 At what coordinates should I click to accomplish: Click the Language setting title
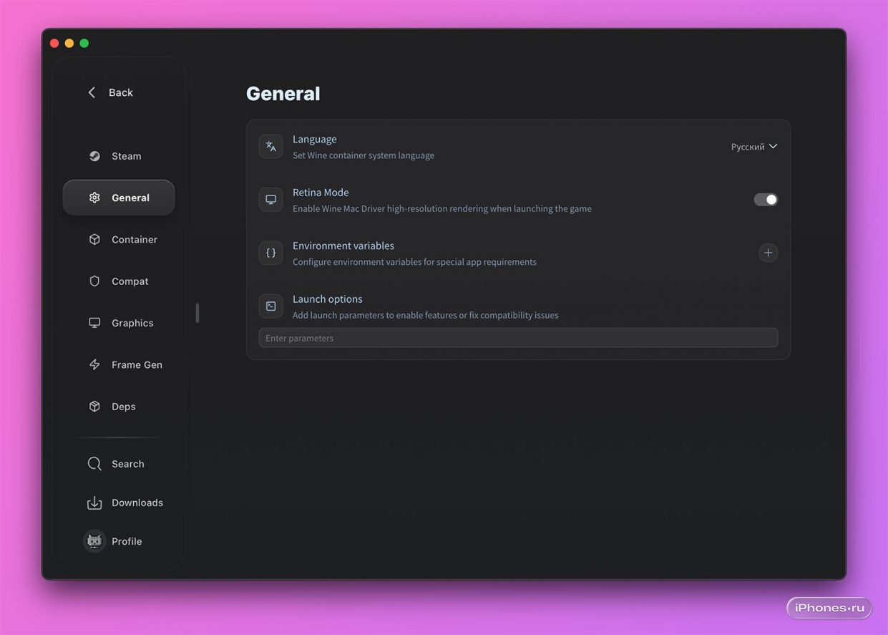pos(314,139)
